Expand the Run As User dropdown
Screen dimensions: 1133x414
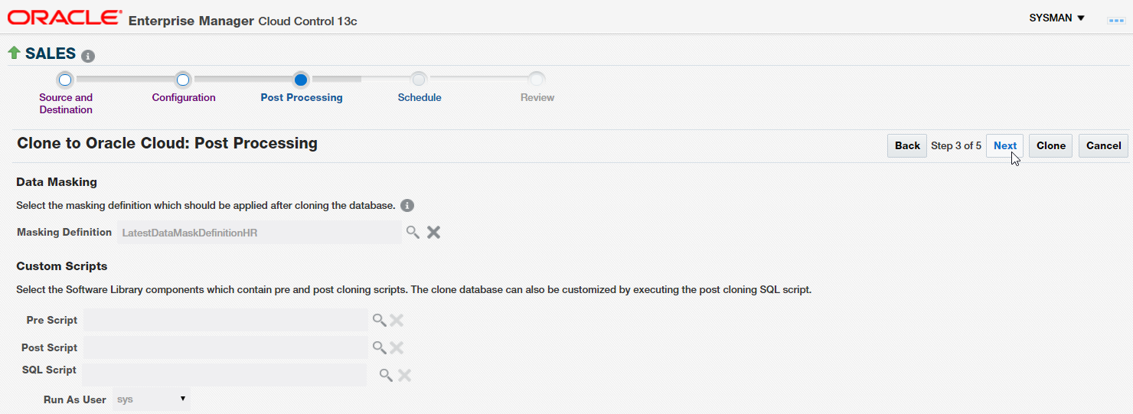coord(151,399)
